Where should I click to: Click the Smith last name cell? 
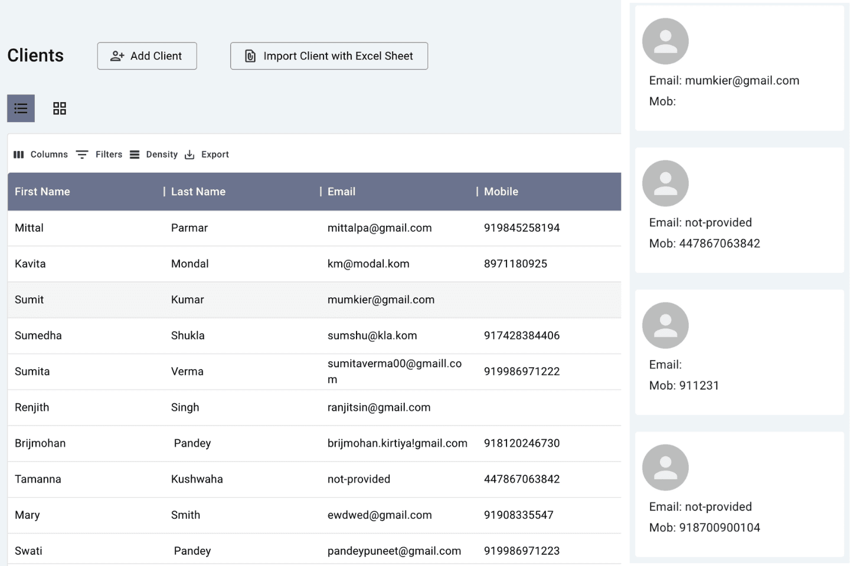tap(185, 516)
